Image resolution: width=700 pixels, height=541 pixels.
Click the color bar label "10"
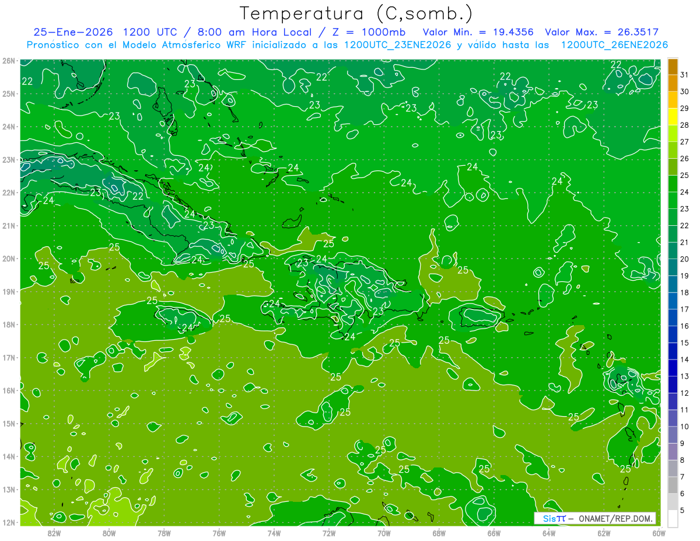click(x=684, y=427)
